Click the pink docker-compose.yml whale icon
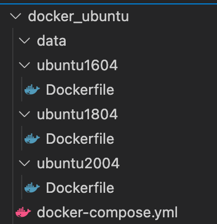Viewport: 217px width, 224px height. 23,212
